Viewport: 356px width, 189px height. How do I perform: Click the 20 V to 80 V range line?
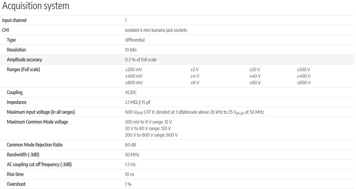point(148,129)
